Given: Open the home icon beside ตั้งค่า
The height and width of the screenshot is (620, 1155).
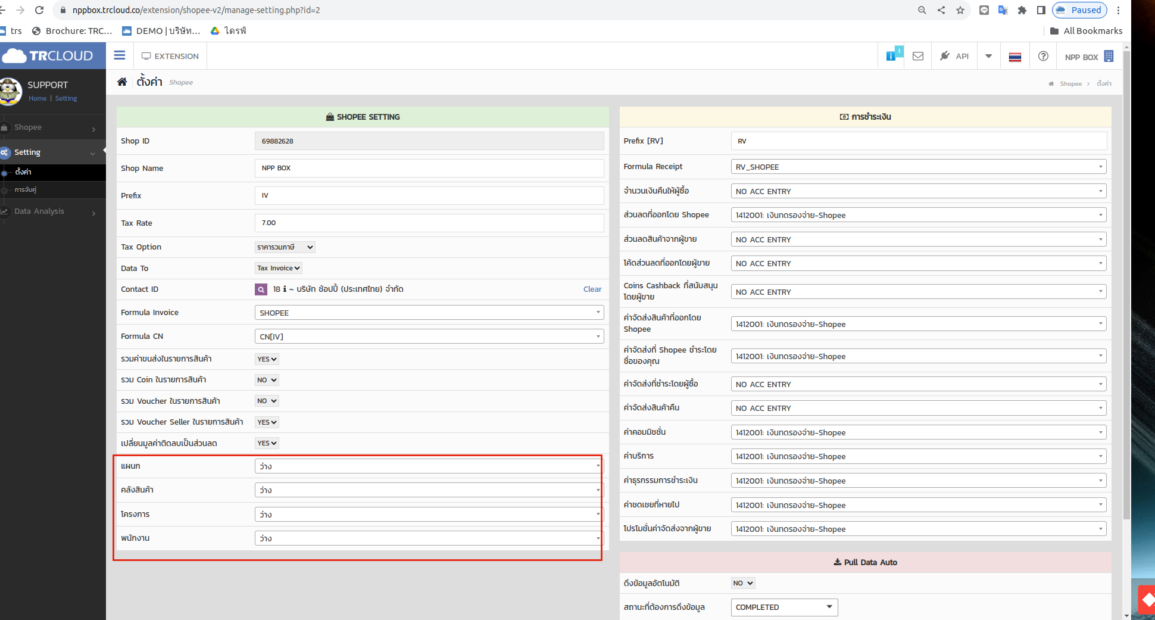Looking at the screenshot, I should pos(122,82).
